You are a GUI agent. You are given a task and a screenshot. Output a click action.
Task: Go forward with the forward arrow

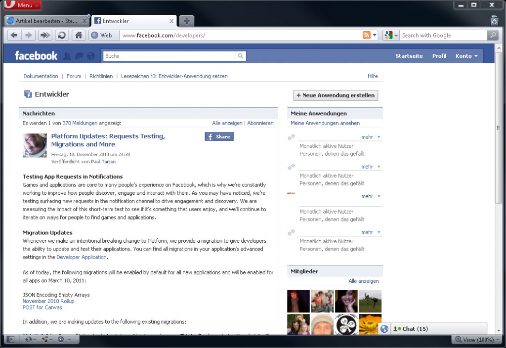coord(28,35)
